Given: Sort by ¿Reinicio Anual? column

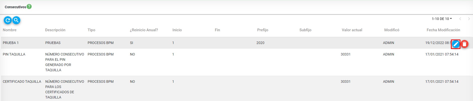Looking at the screenshot, I should pos(144,30).
